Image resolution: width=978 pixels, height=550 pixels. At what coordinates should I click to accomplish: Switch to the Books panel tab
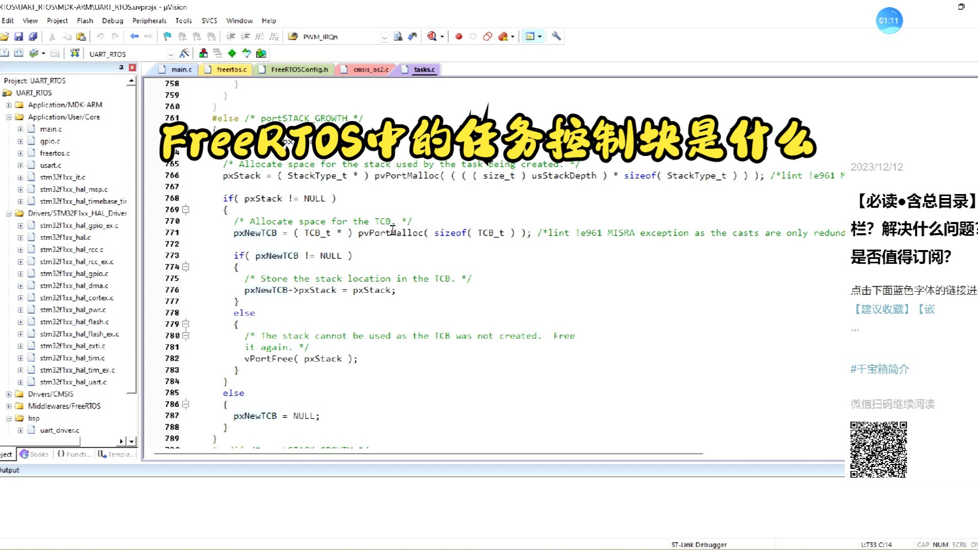[34, 454]
